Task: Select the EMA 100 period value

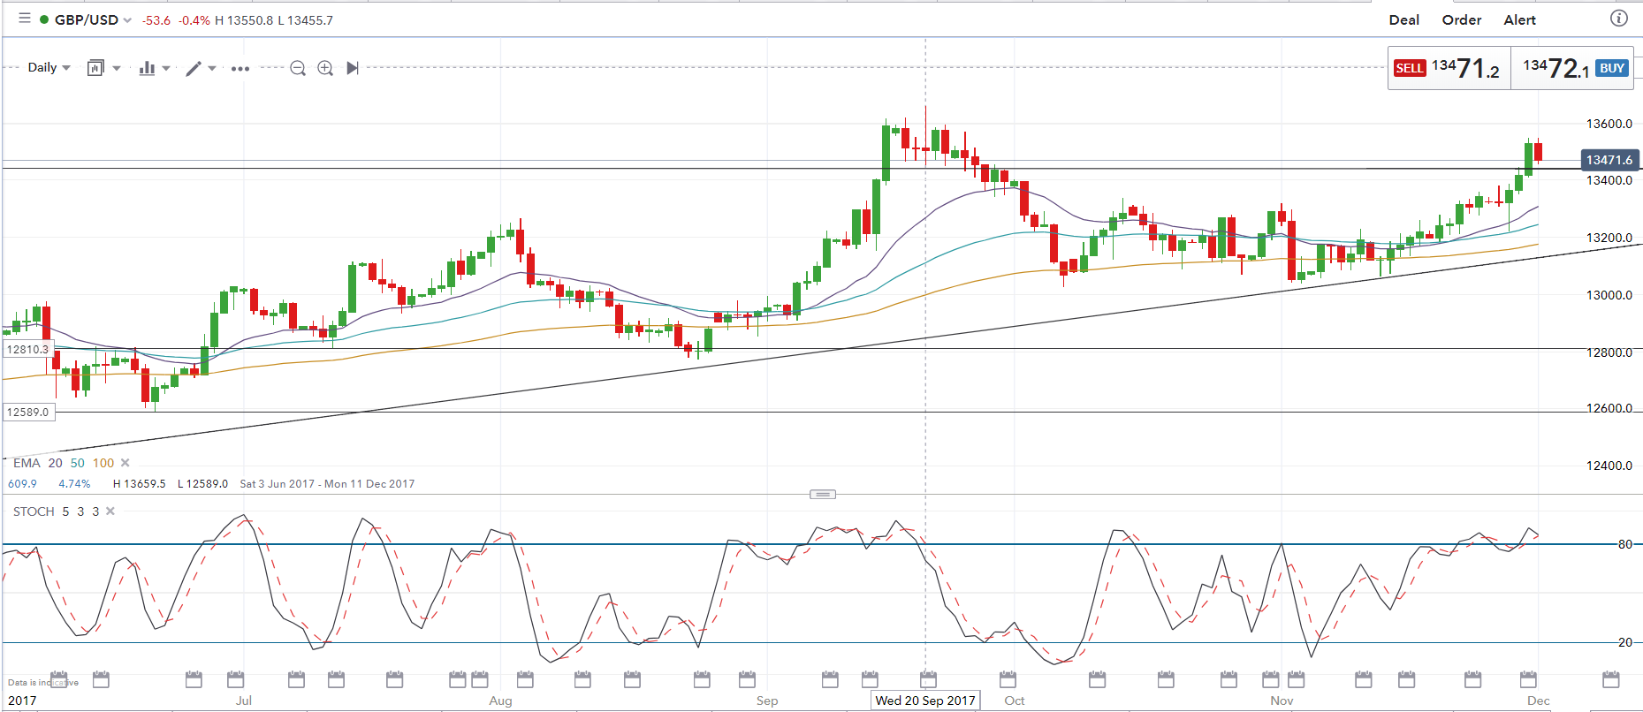Action: [103, 463]
